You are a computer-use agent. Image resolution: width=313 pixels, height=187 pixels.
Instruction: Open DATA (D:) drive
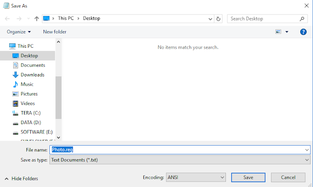click(31, 122)
